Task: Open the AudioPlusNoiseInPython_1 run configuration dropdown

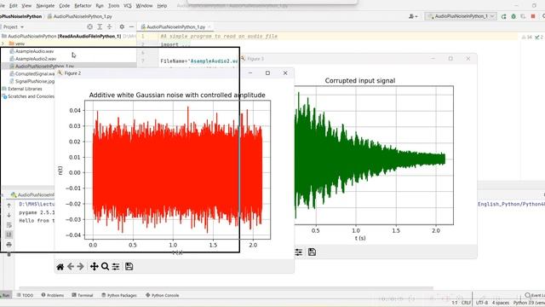Action: 461,16
